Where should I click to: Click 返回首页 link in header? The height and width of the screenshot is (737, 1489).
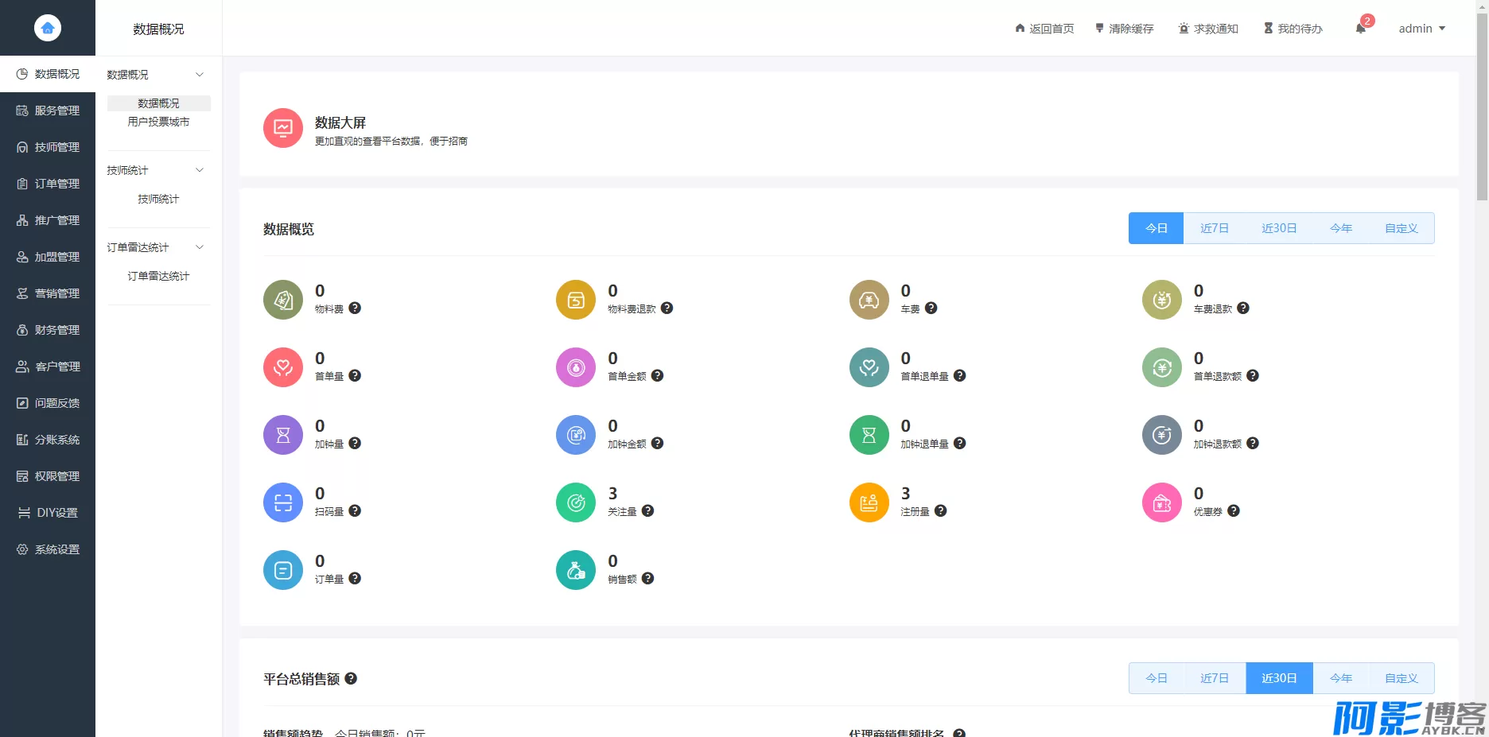[x=1044, y=29]
